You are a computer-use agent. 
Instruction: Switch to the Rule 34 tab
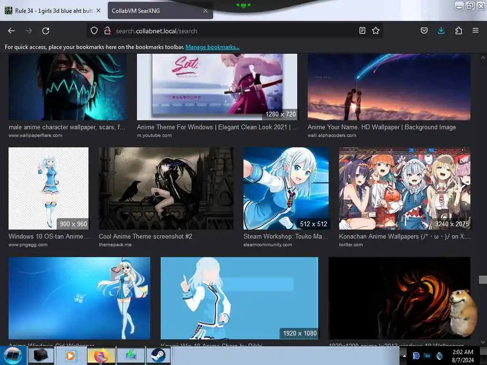pyautogui.click(x=53, y=10)
